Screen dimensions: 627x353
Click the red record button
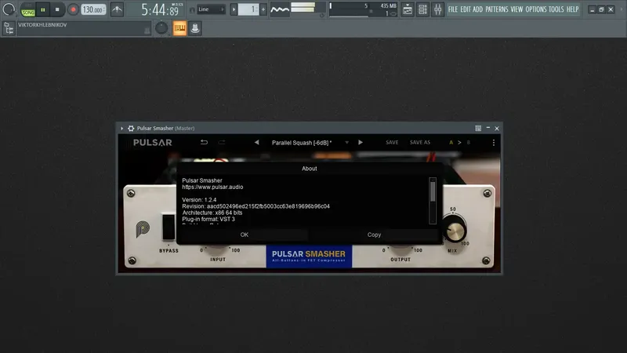tap(73, 9)
